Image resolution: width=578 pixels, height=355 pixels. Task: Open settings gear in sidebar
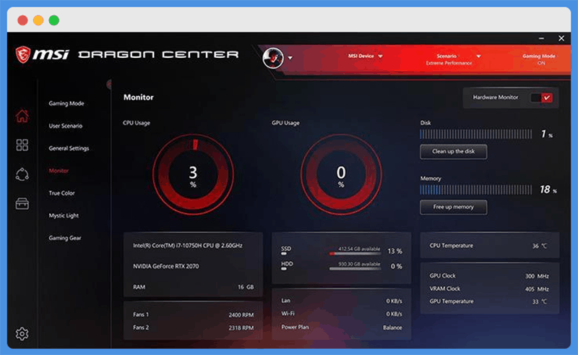pyautogui.click(x=22, y=333)
